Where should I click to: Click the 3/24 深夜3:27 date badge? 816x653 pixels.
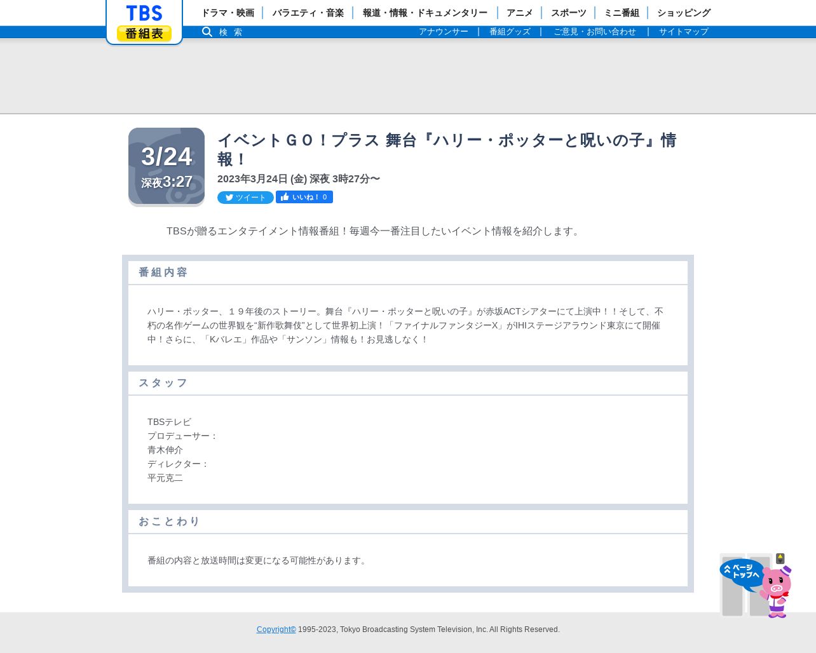(167, 167)
